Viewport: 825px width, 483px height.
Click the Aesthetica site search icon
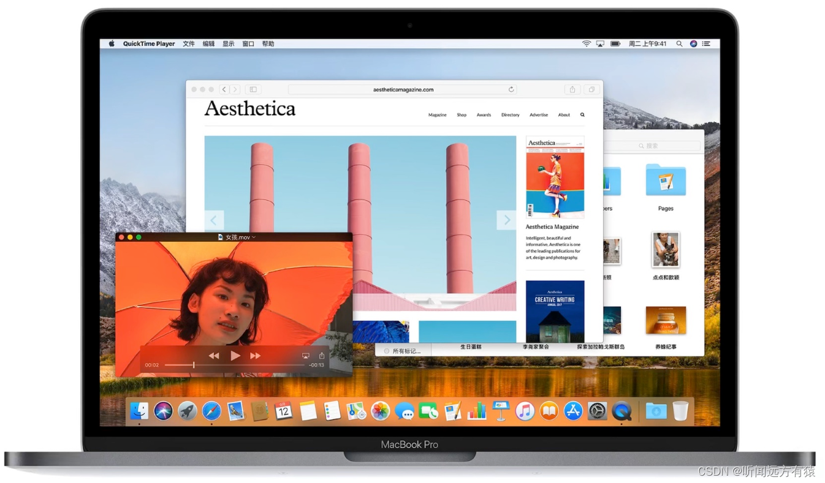[582, 115]
